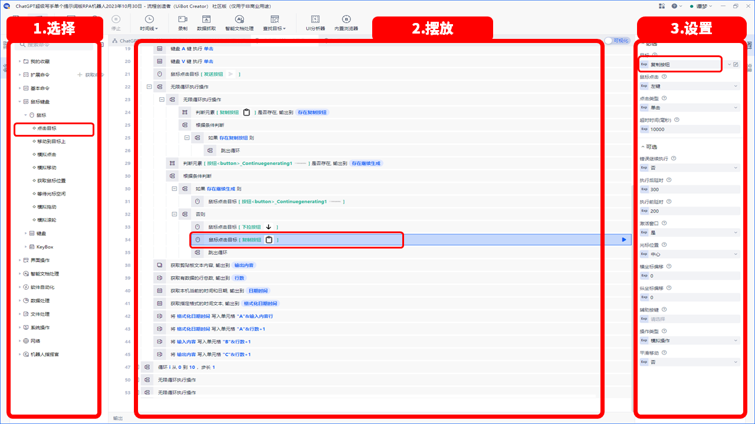The width and height of the screenshot is (755, 424).
Task: Expand the 扩展命令 tree node
Action: 19,75
